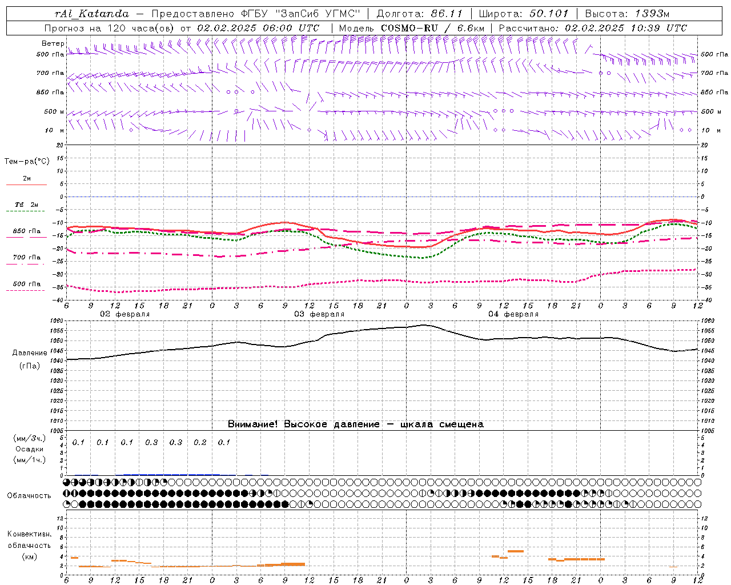The width and height of the screenshot is (731, 585).
Task: Click the dashed line sample under Td 2м
Action: click(x=25, y=211)
